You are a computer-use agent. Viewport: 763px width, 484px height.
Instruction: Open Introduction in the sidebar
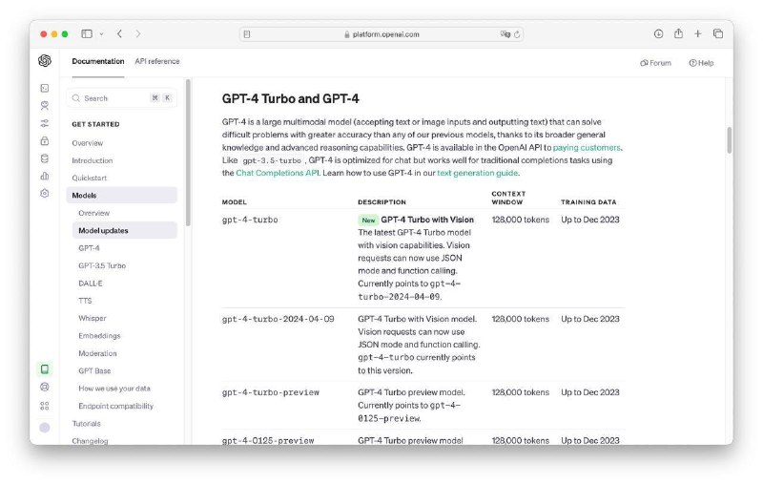tap(93, 160)
